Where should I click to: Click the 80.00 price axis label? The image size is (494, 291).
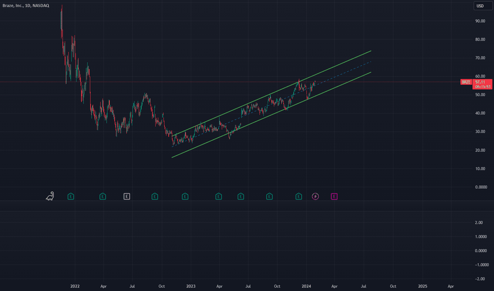[480, 40]
